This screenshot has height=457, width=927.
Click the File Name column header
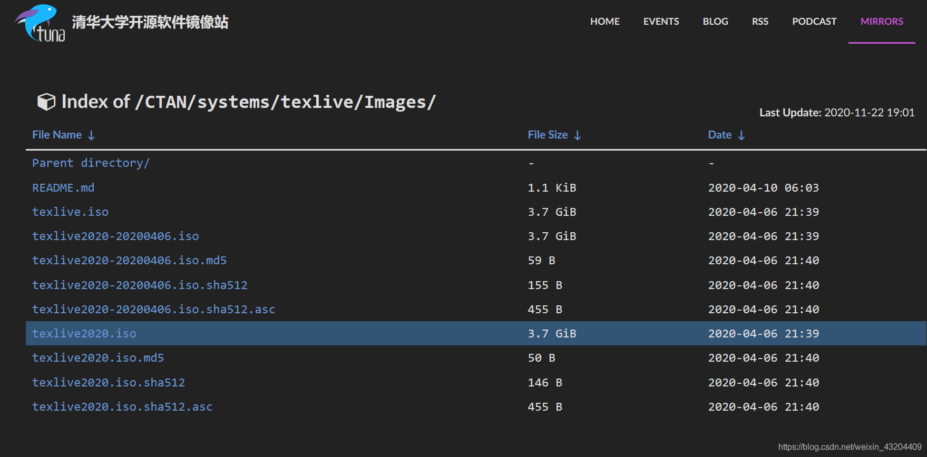(x=57, y=135)
